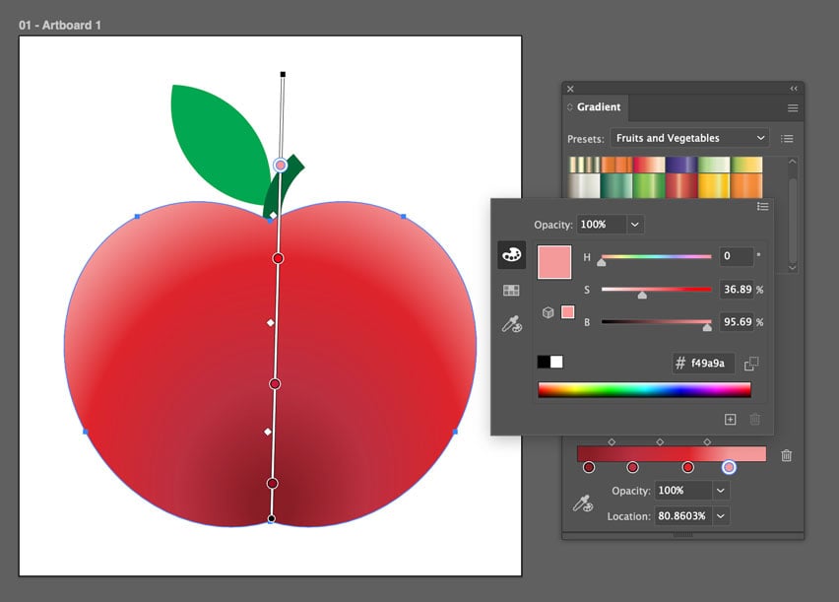
Task: Switch to the Swatches grid icon
Action: 511,290
